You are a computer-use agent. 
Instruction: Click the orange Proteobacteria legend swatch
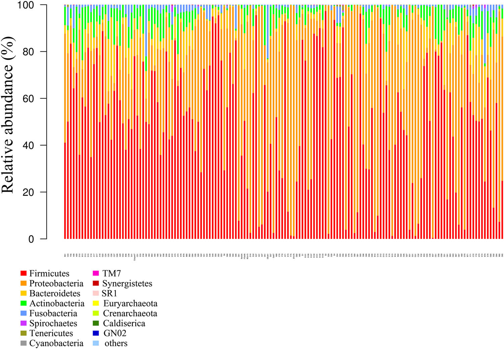24,284
